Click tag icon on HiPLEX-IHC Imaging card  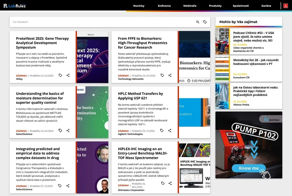click(x=163, y=183)
